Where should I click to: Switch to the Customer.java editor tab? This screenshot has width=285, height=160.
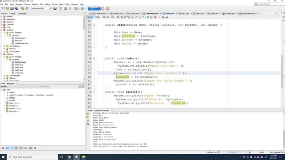point(152,14)
